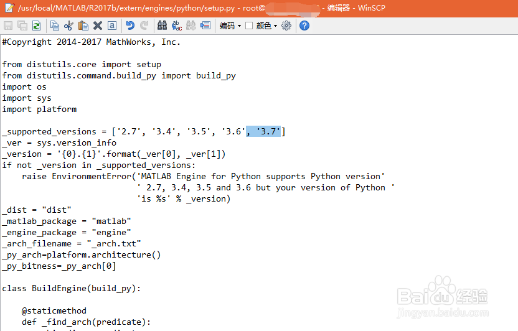Click the highlighted , '3.7' selection
The image size is (518, 331).
click(x=263, y=131)
